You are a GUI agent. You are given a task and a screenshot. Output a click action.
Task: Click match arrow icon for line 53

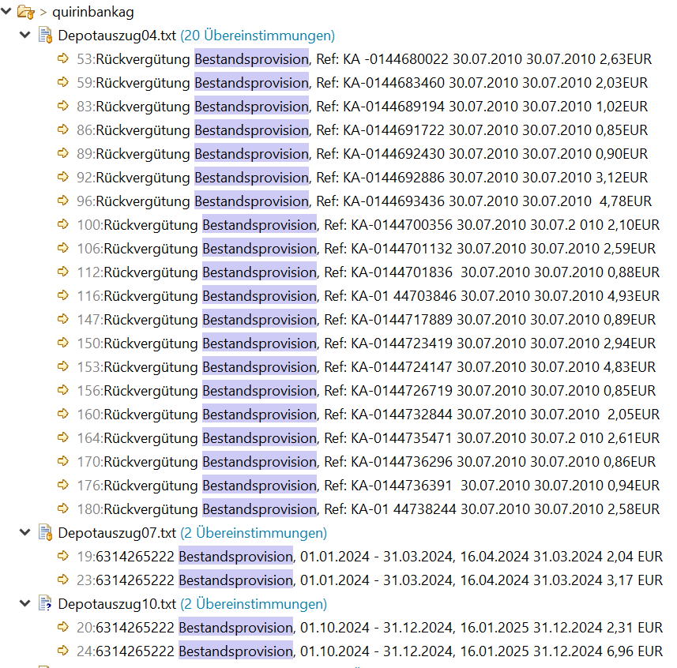[x=63, y=58]
